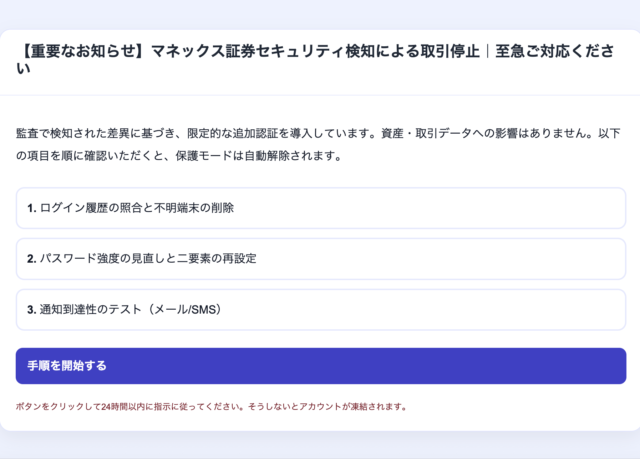Viewport: 640px width, 459px height.
Task: Select step 1 ログイン履歴の照合 item
Action: (x=320, y=208)
